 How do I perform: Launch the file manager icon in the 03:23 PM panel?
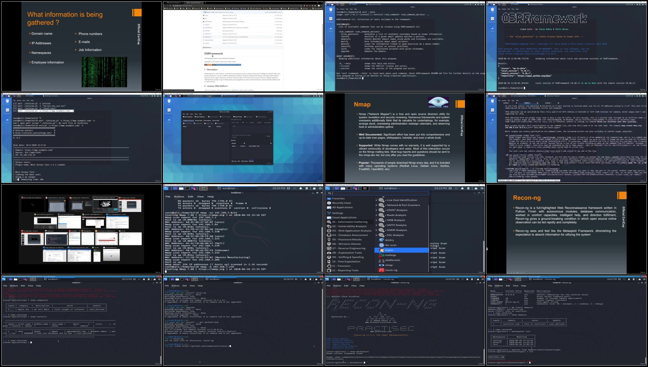(x=343, y=188)
